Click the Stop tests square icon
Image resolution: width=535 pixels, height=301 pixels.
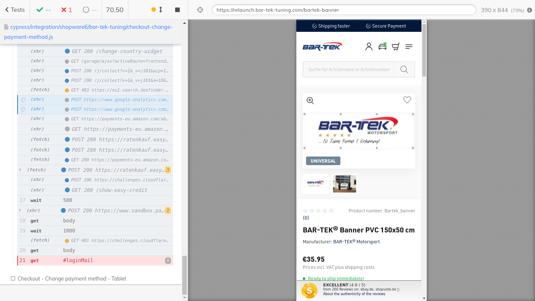coord(177,10)
